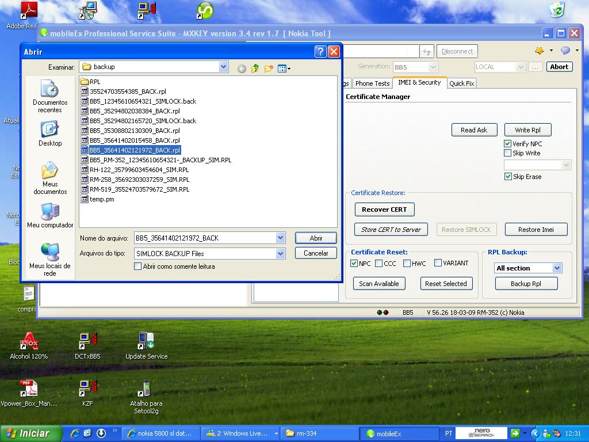Enable Abrir como somente leitura checkbox

point(138,266)
